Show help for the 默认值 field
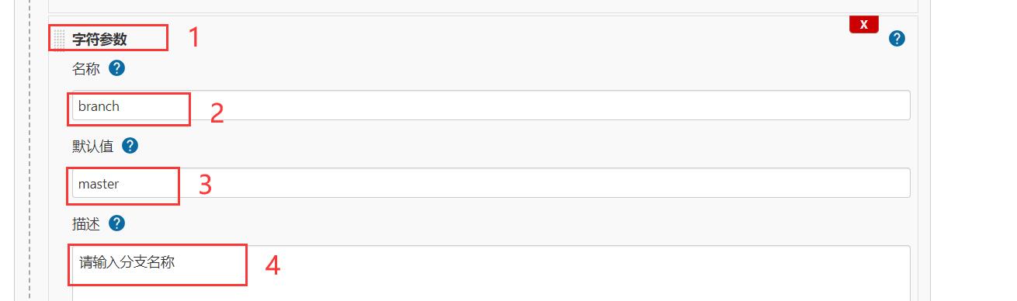This screenshot has height=301, width=1017. click(130, 146)
